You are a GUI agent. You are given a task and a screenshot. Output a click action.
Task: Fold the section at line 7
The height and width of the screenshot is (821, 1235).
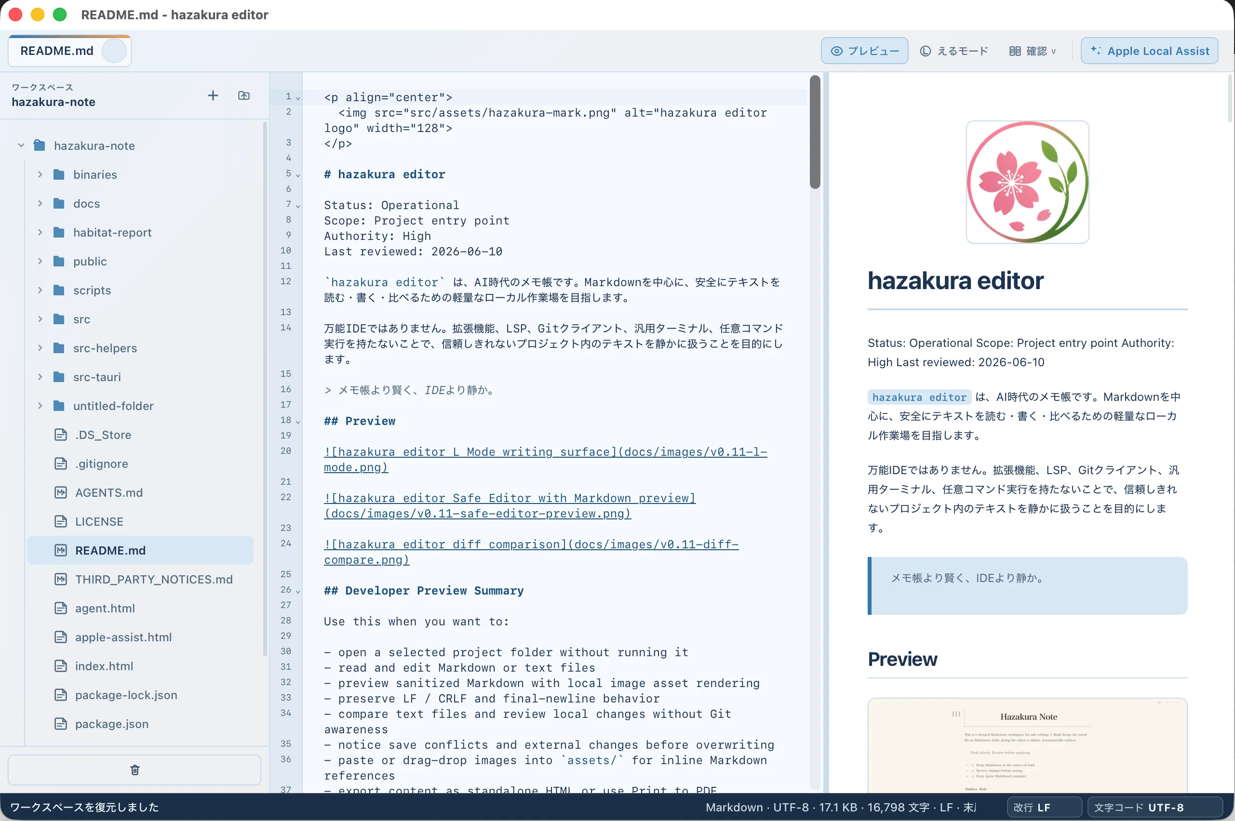(298, 206)
